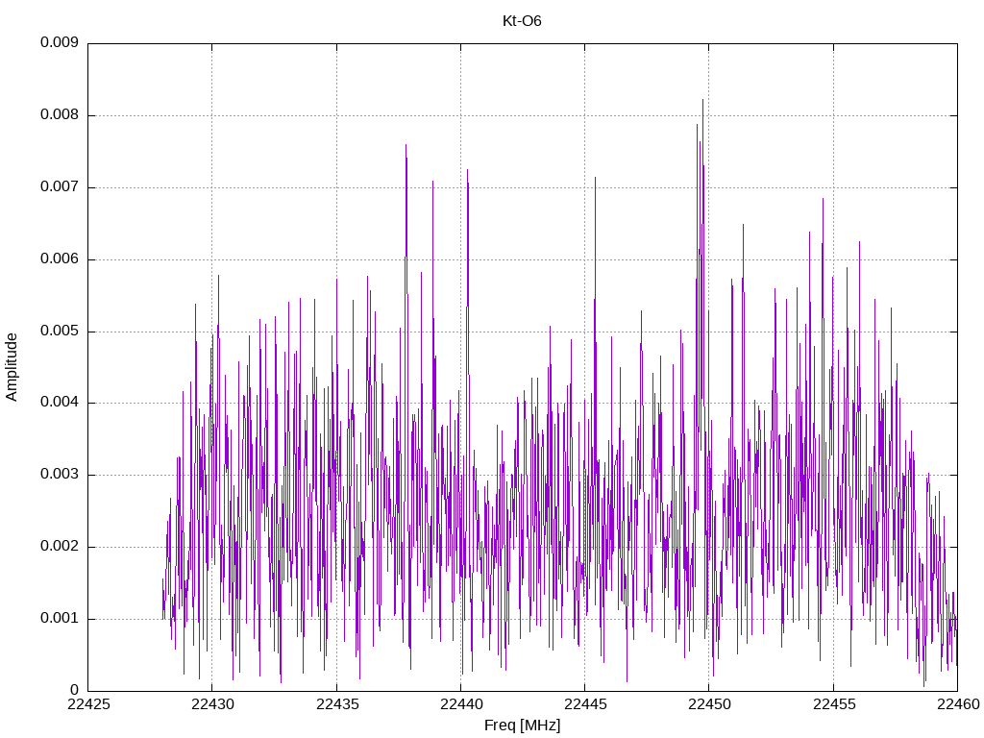
Task: Click the y-axis origin label 0
Action: (x=75, y=690)
